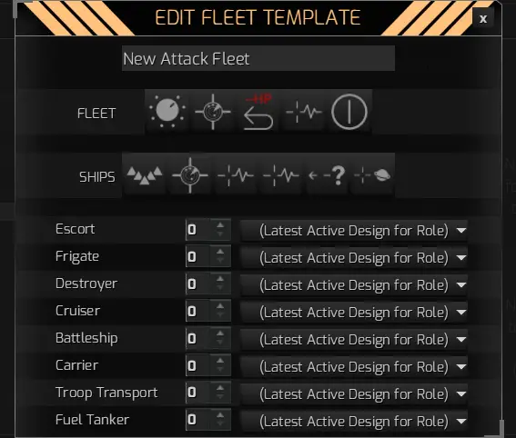
Task: Click the New Attack Fleet name field
Action: (x=258, y=58)
